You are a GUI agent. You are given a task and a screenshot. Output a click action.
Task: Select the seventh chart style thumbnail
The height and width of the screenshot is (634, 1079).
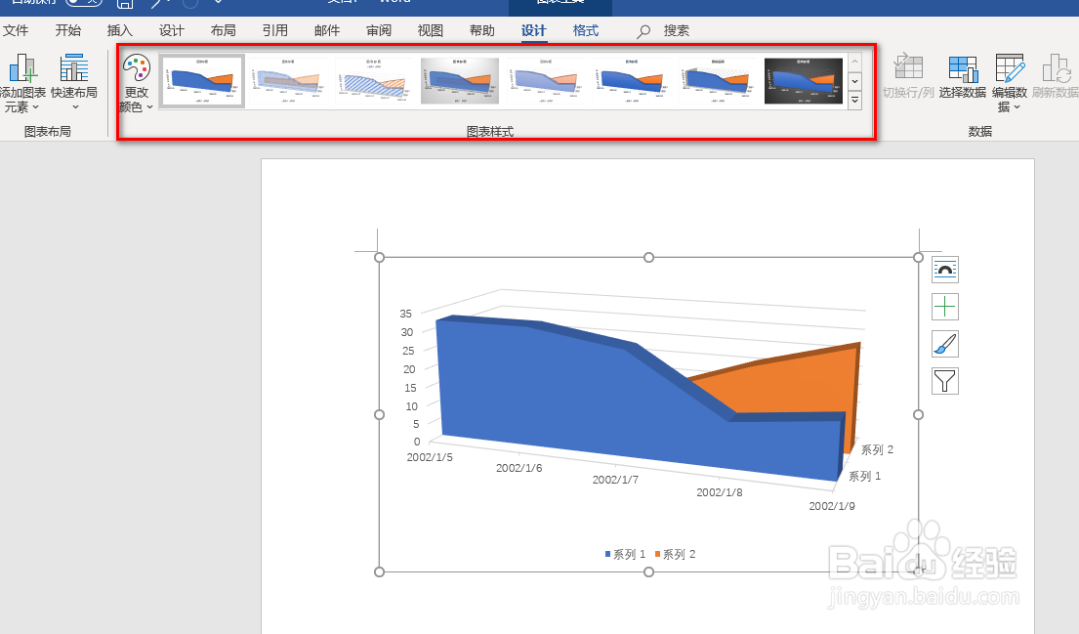point(718,80)
